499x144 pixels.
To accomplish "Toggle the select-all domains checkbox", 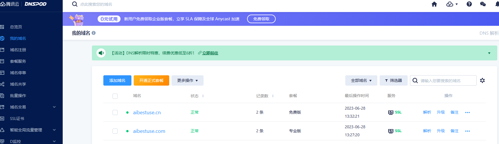I will click(x=115, y=96).
